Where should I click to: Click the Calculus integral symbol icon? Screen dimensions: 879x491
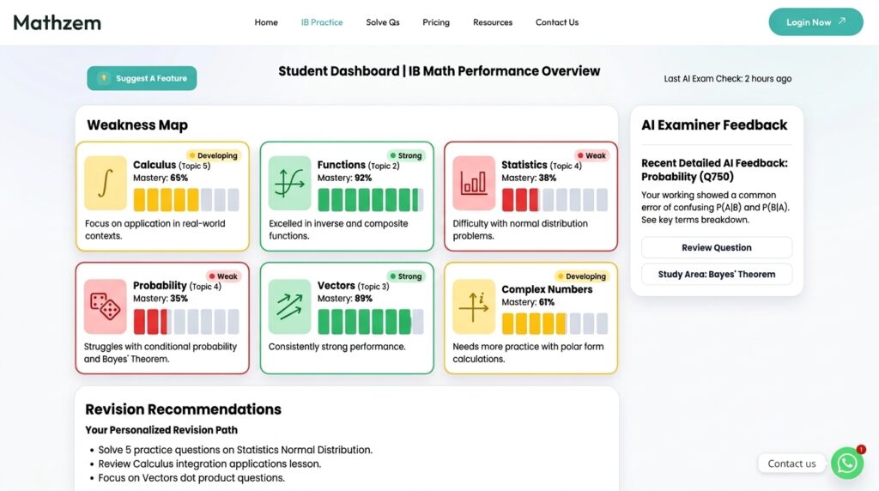(106, 183)
